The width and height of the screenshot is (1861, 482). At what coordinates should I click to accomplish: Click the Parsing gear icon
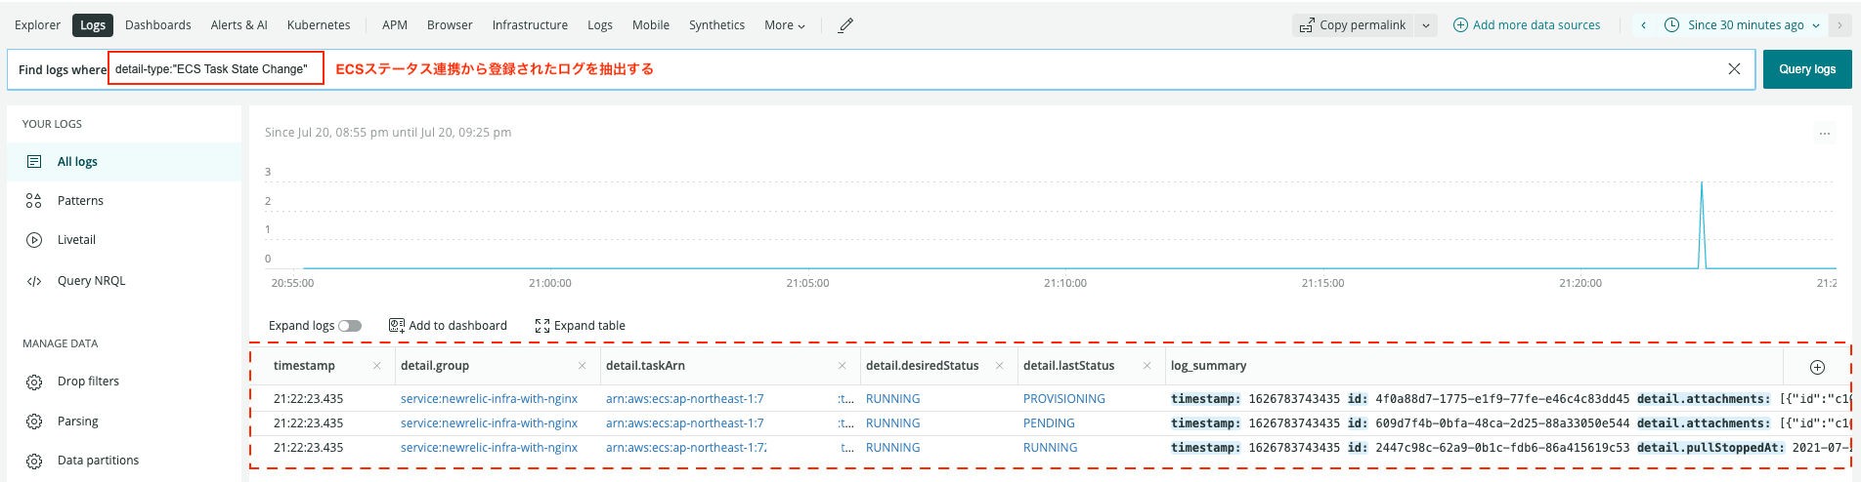pos(34,422)
